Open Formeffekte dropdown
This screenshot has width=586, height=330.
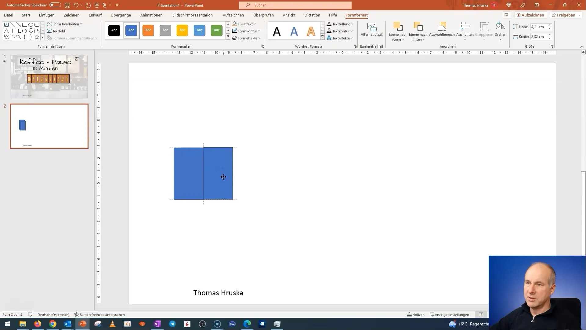click(x=246, y=38)
